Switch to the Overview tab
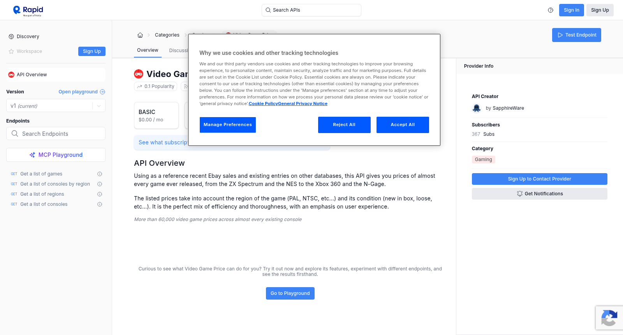The width and height of the screenshot is (623, 335). (148, 51)
